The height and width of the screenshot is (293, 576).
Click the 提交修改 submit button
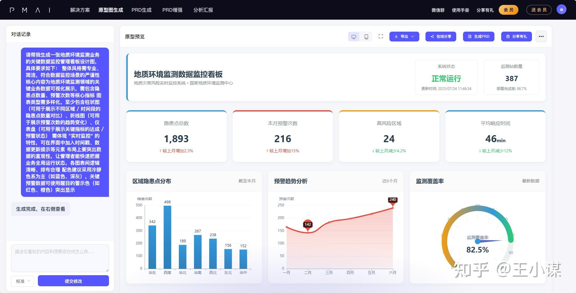point(73,281)
